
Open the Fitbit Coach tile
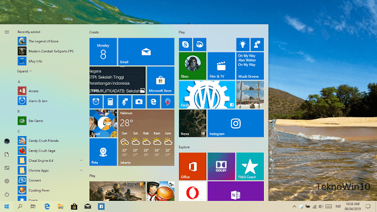(x=250, y=166)
